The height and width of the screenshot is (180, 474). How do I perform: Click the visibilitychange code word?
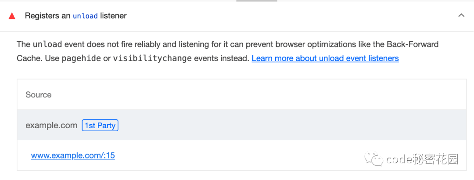click(x=152, y=58)
